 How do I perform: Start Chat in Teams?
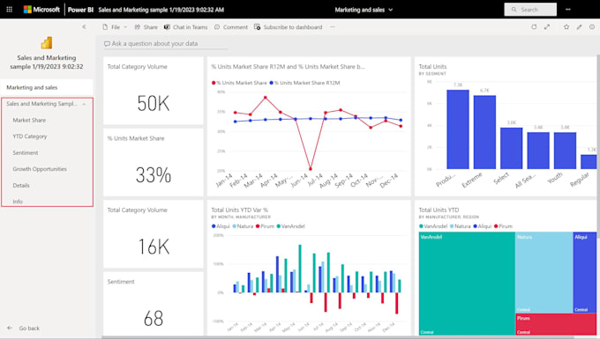pos(185,27)
